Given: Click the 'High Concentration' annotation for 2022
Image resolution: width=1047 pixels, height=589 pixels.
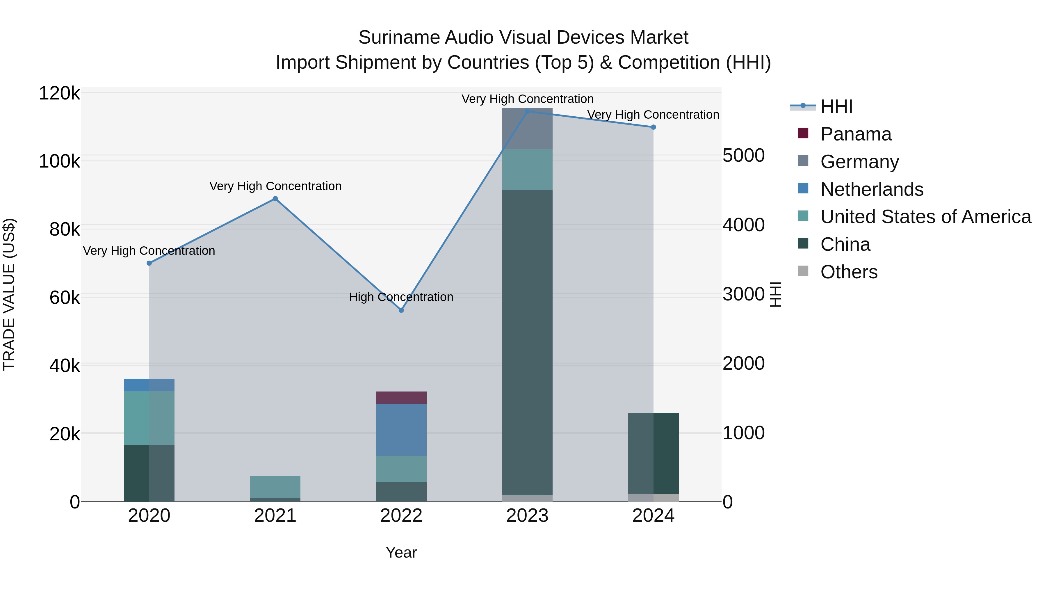Looking at the screenshot, I should point(401,297).
